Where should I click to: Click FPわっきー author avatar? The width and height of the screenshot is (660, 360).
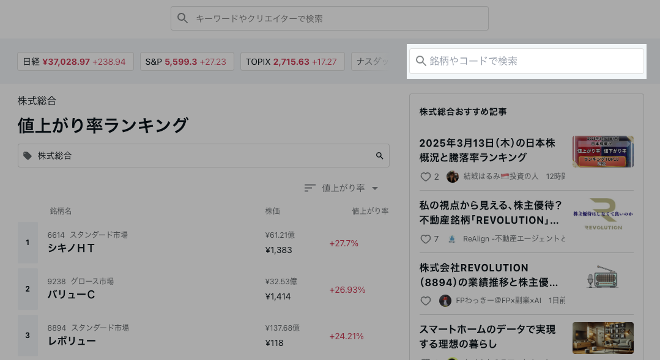pos(445,301)
